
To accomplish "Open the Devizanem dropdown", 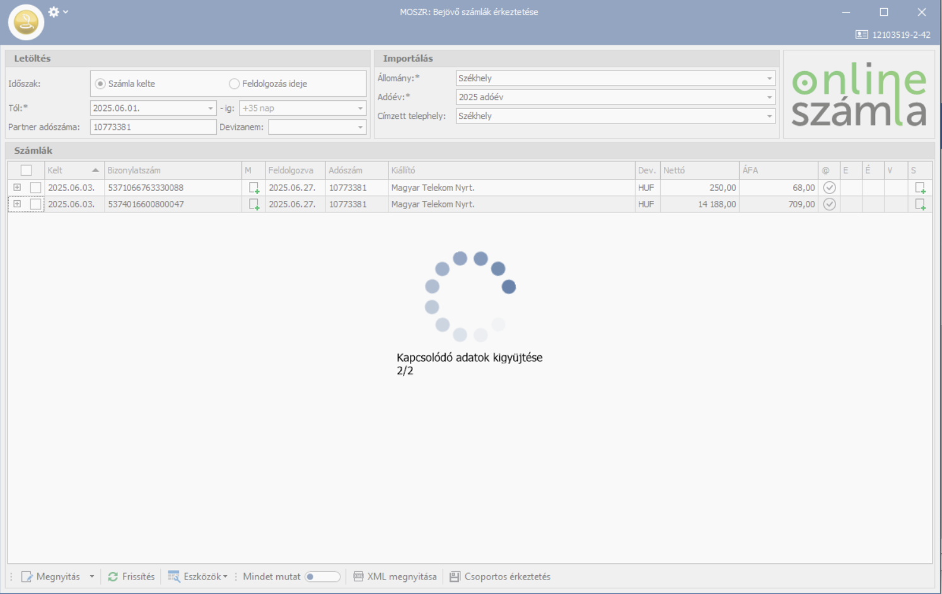I will pyautogui.click(x=360, y=127).
